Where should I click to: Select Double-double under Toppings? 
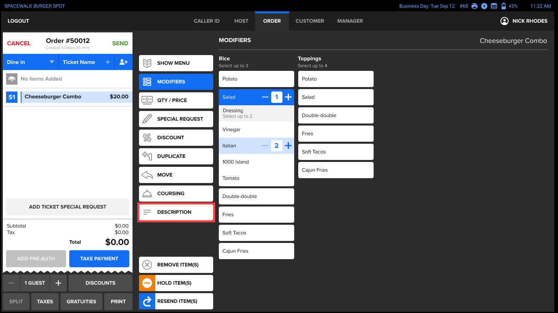[336, 115]
